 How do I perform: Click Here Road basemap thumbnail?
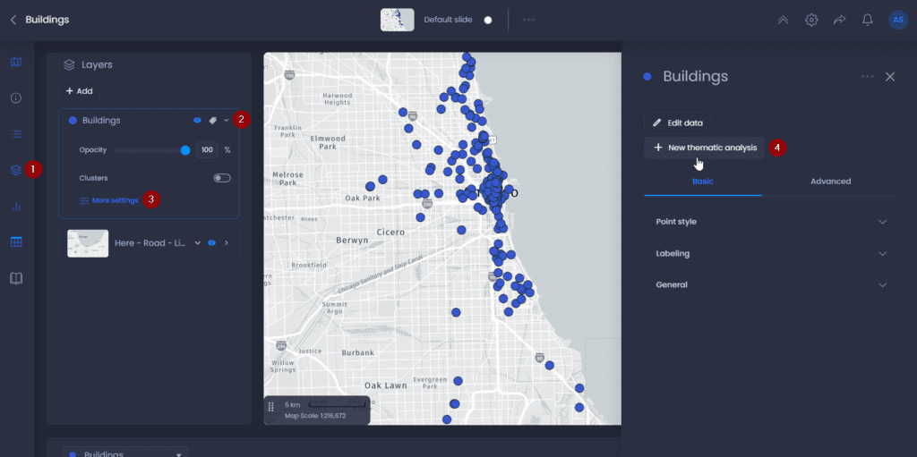[x=88, y=243]
